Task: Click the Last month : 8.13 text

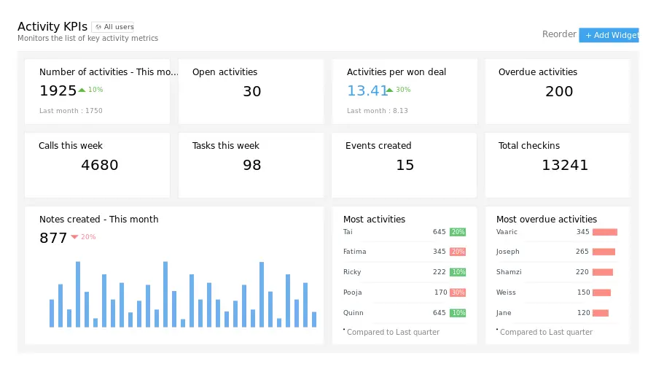Action: tap(378, 110)
